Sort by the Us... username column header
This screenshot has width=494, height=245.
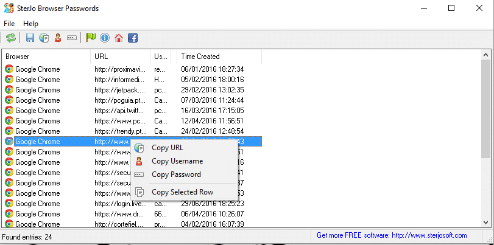tap(160, 57)
